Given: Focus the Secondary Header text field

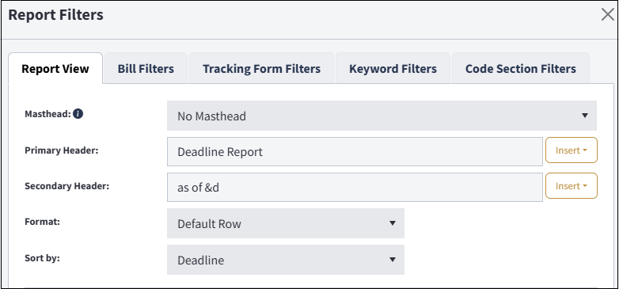Looking at the screenshot, I should point(355,187).
